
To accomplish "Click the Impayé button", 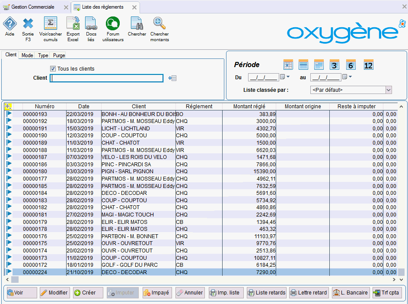I will (x=157, y=293).
